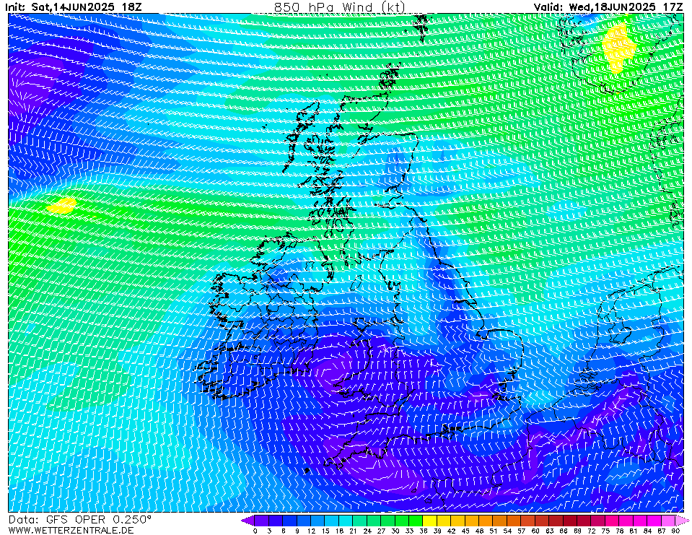
Task: Pick the dark red swatch between 66 and 69
Action: pos(571,521)
